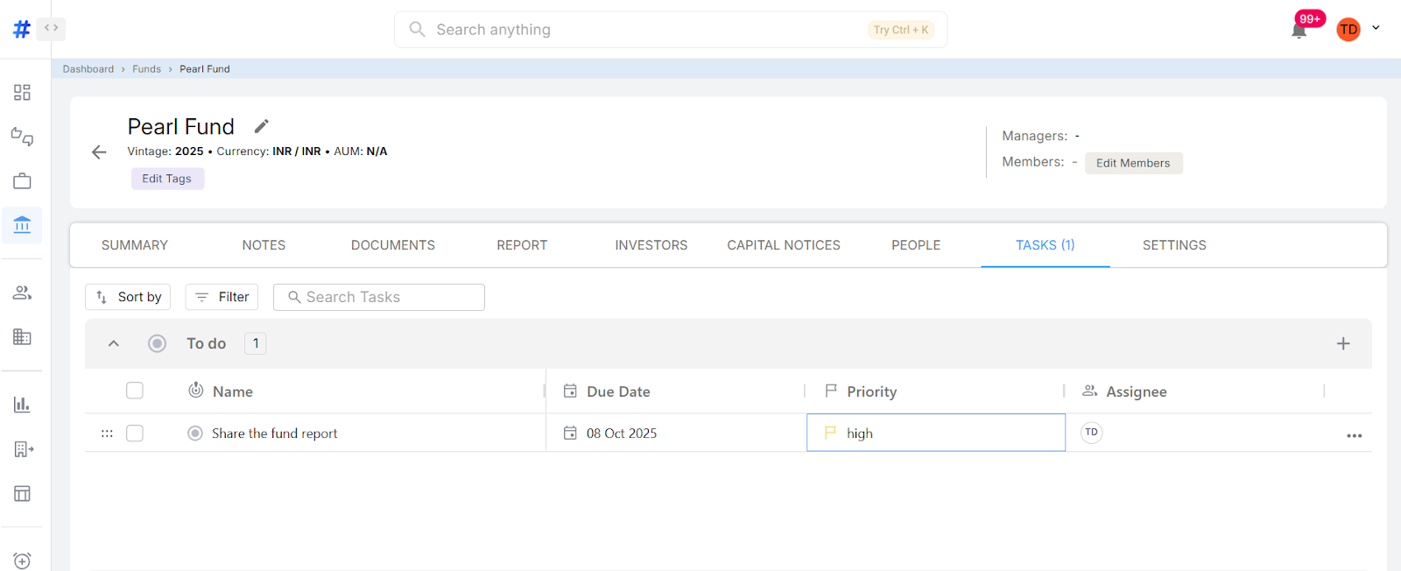Click the three-dot menu on the task row
The width and height of the screenshot is (1401, 571).
coord(1354,435)
